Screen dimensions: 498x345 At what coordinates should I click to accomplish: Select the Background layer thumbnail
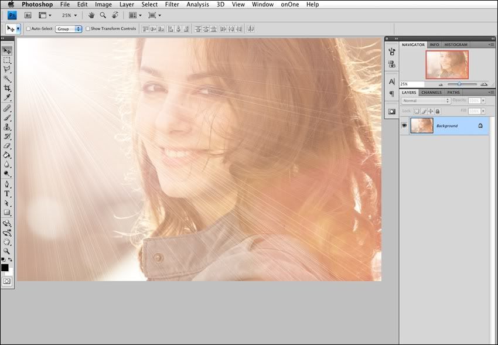[422, 125]
